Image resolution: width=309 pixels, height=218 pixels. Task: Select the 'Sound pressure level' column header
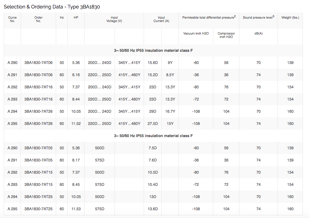point(258,17)
